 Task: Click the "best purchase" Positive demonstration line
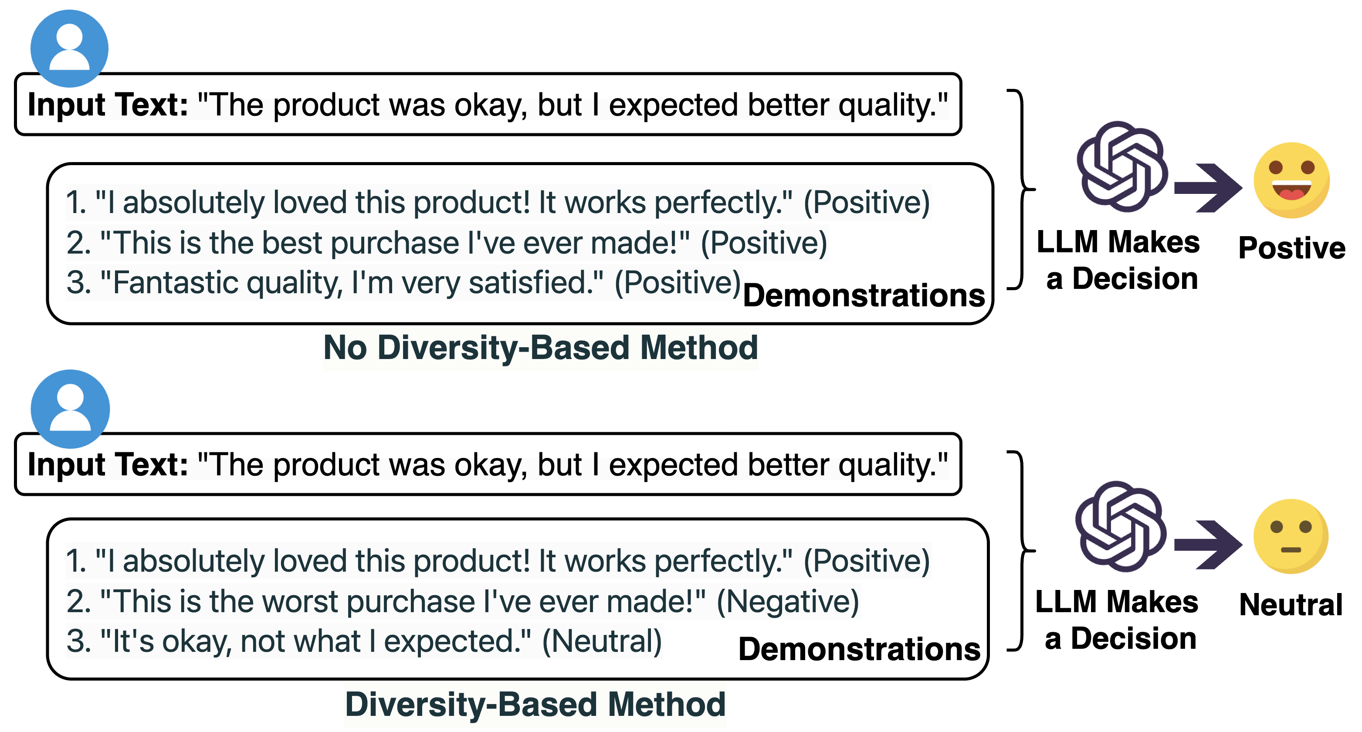point(447,243)
